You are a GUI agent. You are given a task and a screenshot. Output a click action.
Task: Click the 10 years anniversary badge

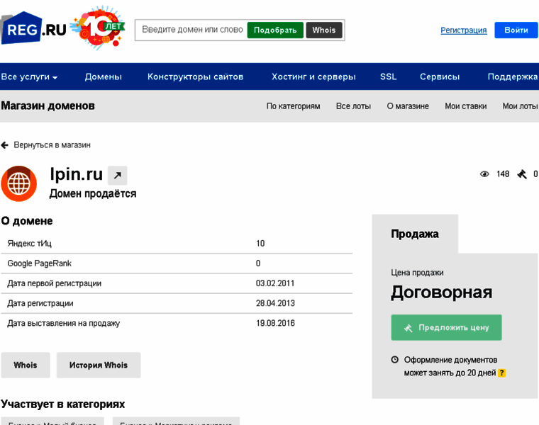point(99,28)
